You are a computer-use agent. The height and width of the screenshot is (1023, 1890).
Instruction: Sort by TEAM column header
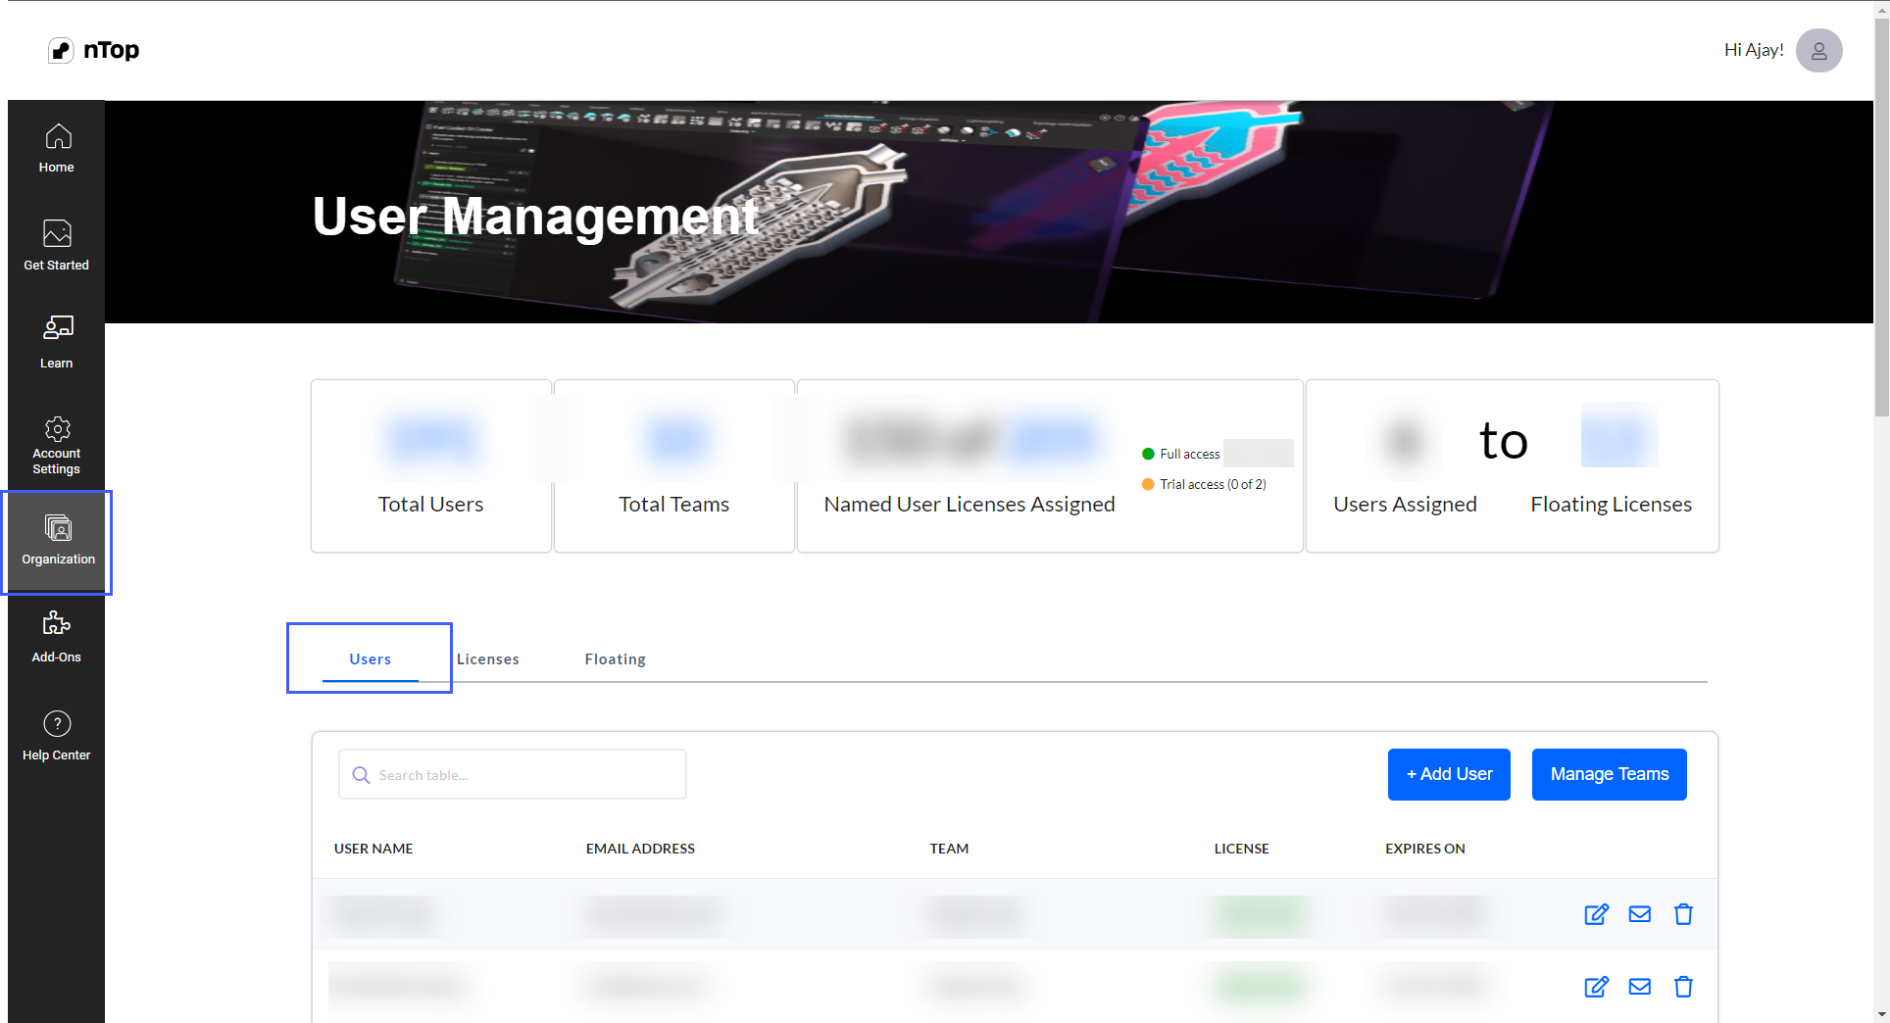click(x=949, y=849)
